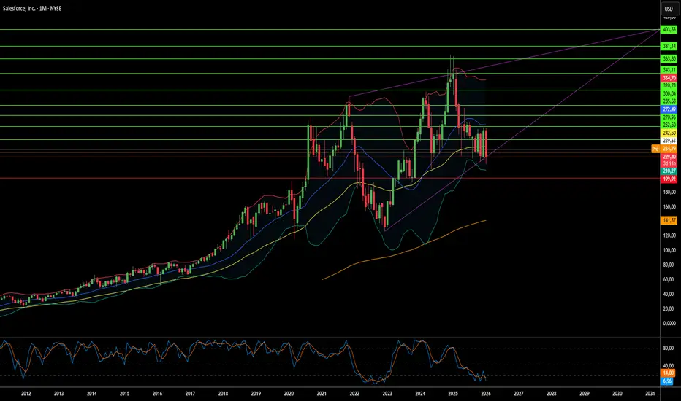Select the blue 272,49 moving average label
Viewport: 681px width, 401px height.
pos(669,109)
